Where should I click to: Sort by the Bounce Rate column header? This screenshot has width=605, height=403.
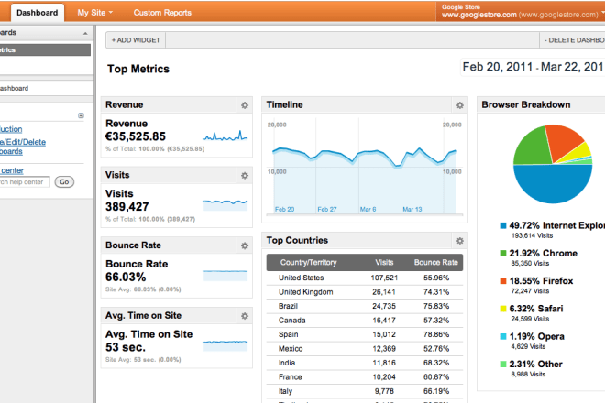(436, 263)
